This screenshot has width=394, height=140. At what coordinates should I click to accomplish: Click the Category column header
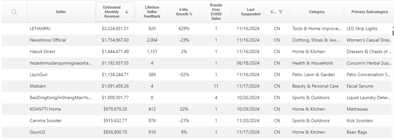pyautogui.click(x=317, y=12)
